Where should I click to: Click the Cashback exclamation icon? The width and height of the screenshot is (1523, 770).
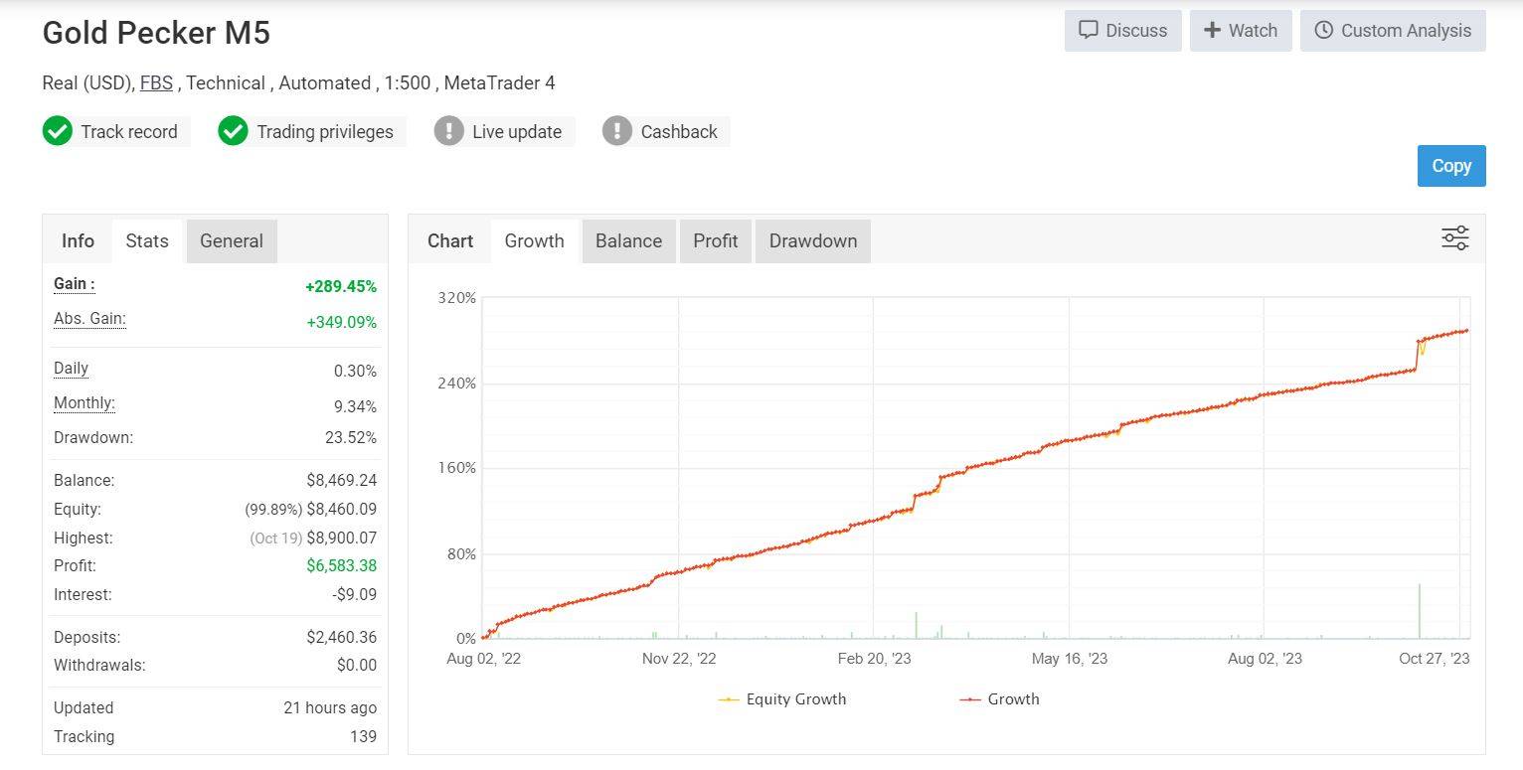click(617, 131)
